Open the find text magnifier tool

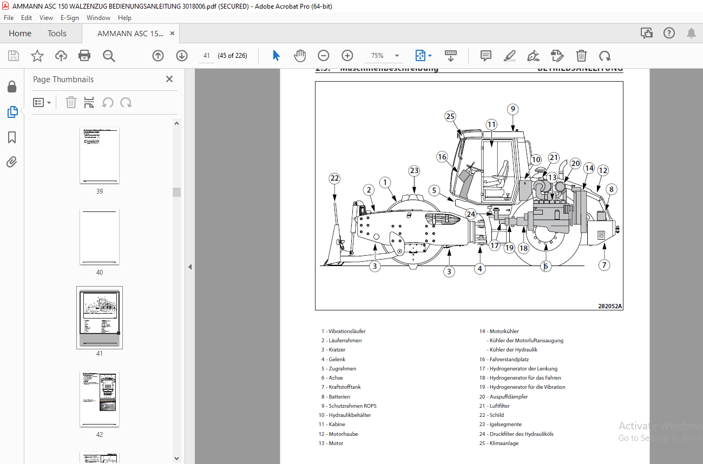tap(109, 56)
